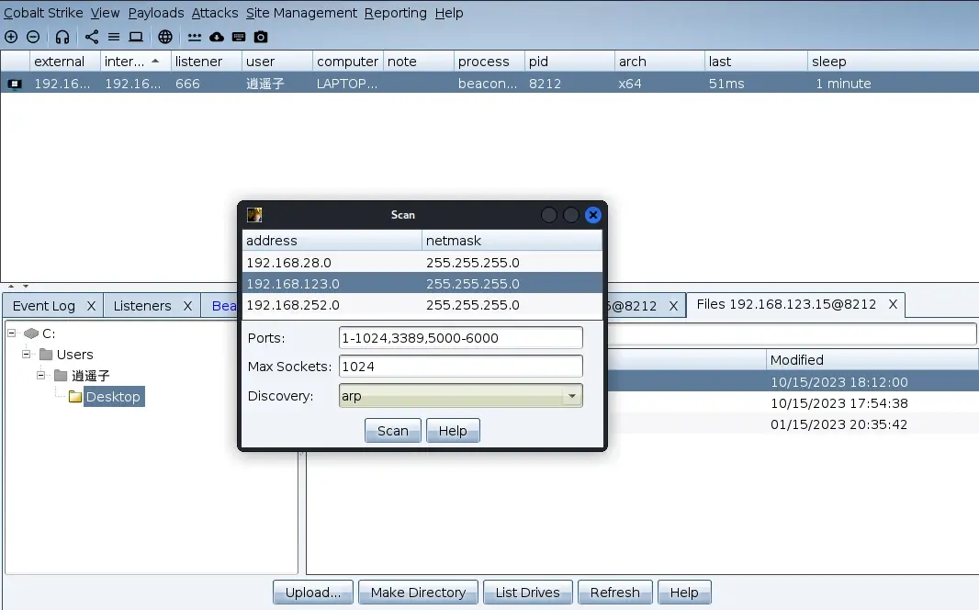Collapse the C: drive tree node
The height and width of the screenshot is (610, 979).
[x=11, y=333]
